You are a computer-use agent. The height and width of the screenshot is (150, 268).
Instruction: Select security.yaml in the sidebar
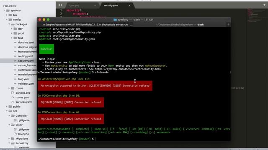(x=26, y=61)
